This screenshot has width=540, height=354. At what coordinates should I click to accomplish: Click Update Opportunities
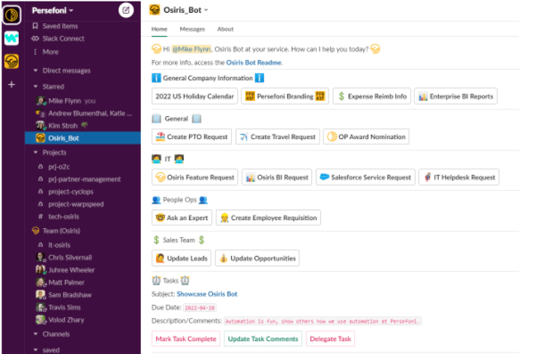click(x=257, y=258)
